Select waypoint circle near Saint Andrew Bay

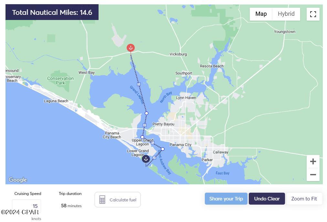click(x=163, y=149)
